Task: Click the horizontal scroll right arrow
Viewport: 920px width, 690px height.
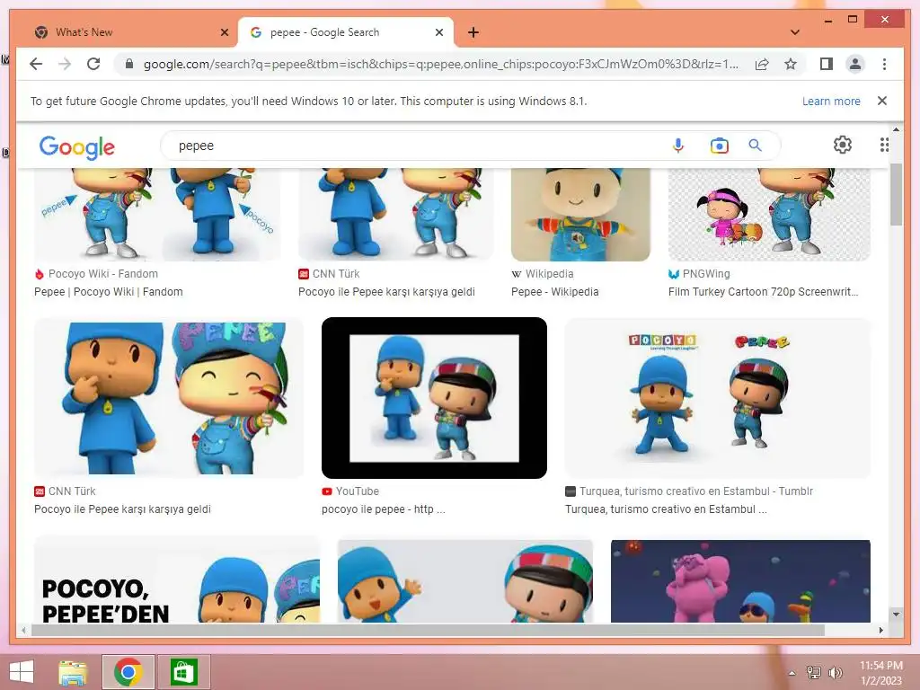Action: [880, 630]
